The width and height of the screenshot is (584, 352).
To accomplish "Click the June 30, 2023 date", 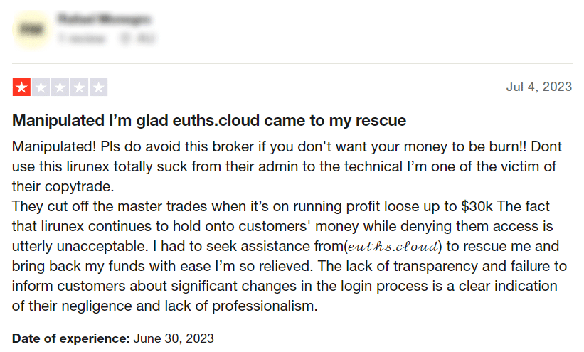I will (174, 338).
